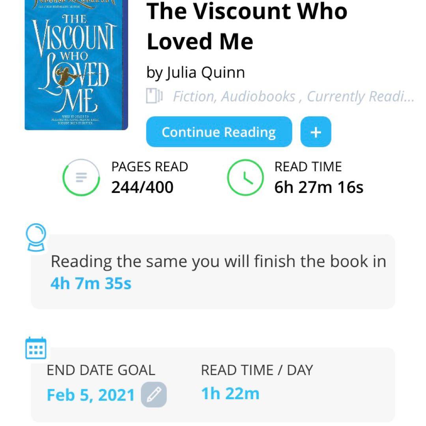Tap the READ TIME / DAY label
The height and width of the screenshot is (426, 426).
coord(257,370)
